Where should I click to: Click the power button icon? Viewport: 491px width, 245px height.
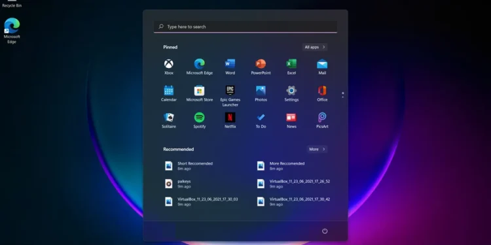(x=325, y=231)
